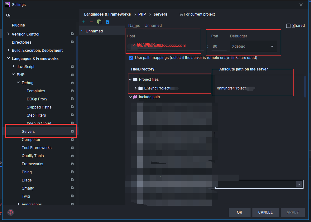Viewport: 311px width, 222px height.
Task: Click project-level icon beside Servers
Action: [72, 131]
